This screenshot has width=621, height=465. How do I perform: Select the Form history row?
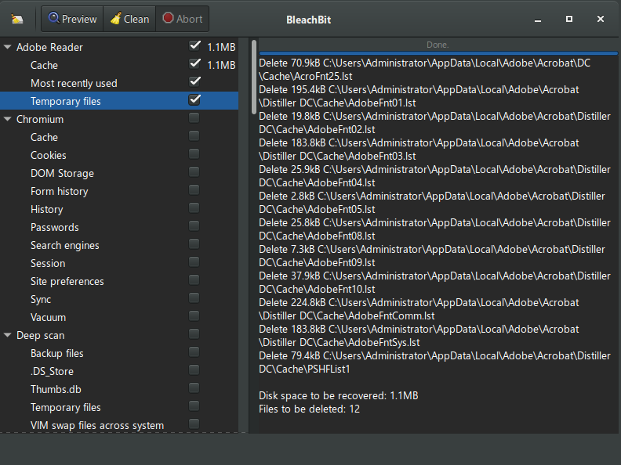119,191
